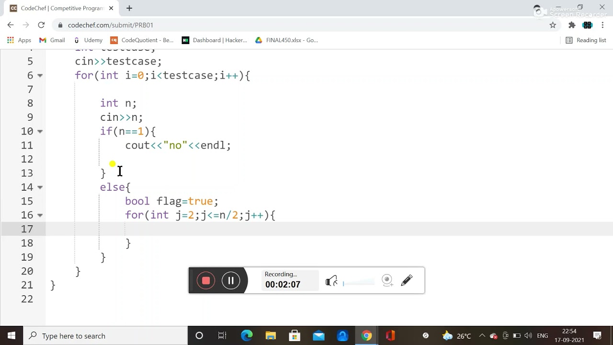Viewport: 613px width, 345px height.
Task: Open the Windows Start menu
Action: coord(11,336)
